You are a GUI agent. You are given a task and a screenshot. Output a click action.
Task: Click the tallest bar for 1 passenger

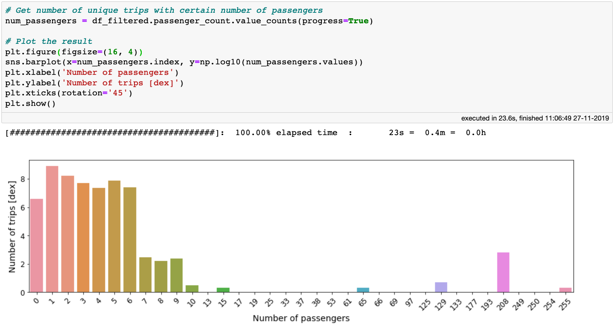52,229
